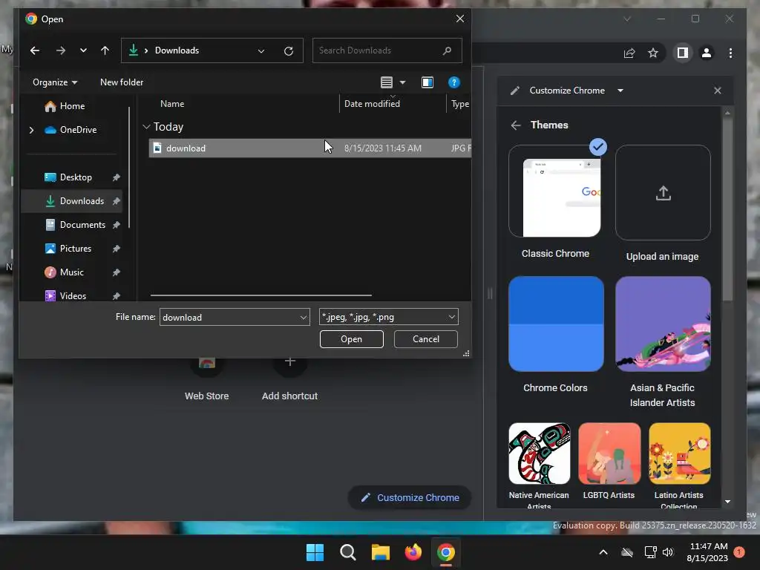Open dialog help button

(x=453, y=82)
